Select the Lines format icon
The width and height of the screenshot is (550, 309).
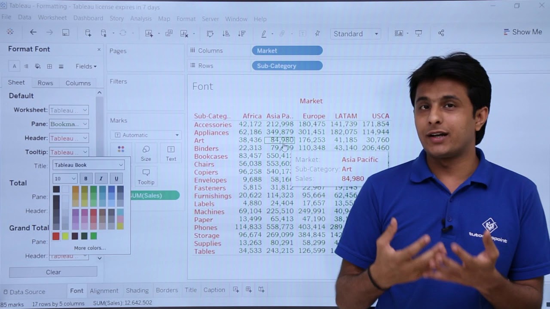tap(61, 66)
